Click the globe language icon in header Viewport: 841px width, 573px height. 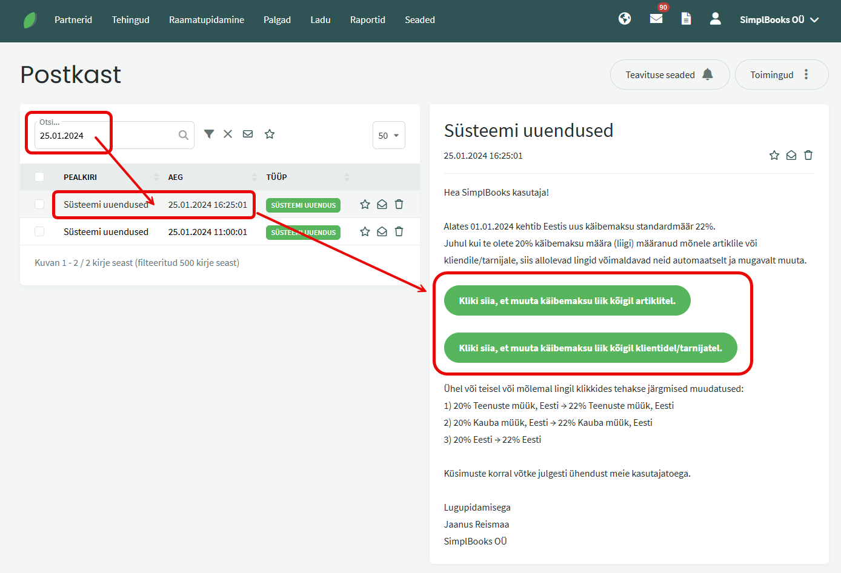click(x=625, y=19)
